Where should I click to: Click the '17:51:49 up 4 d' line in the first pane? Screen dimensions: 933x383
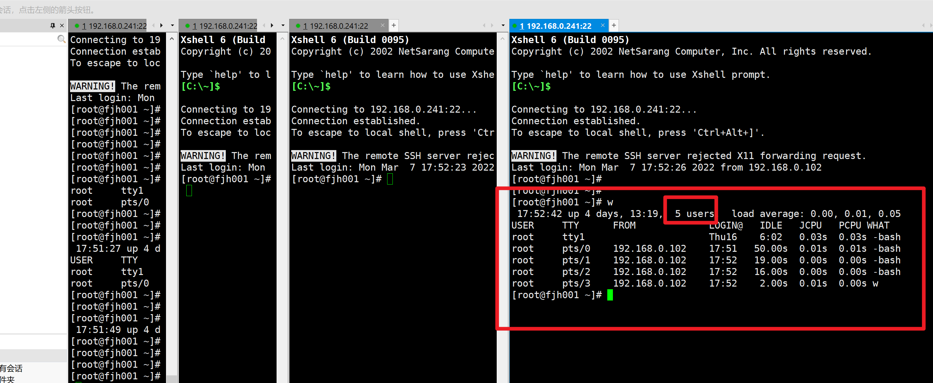118,330
